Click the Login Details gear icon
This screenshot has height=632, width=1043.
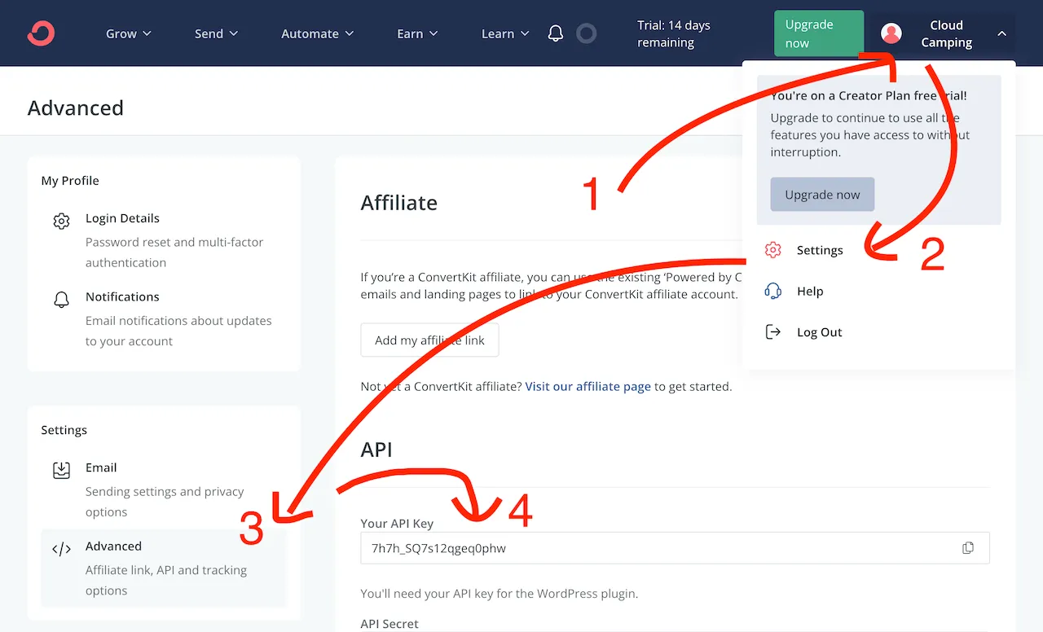pyautogui.click(x=61, y=221)
